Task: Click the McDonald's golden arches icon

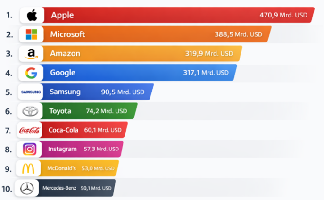Action: coord(28,168)
